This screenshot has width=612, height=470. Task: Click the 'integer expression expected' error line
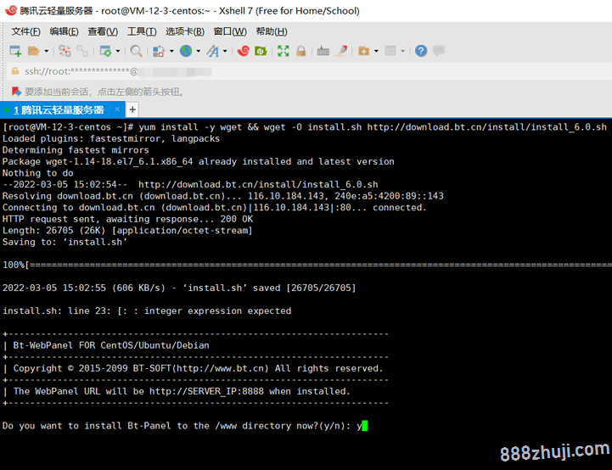click(x=147, y=311)
